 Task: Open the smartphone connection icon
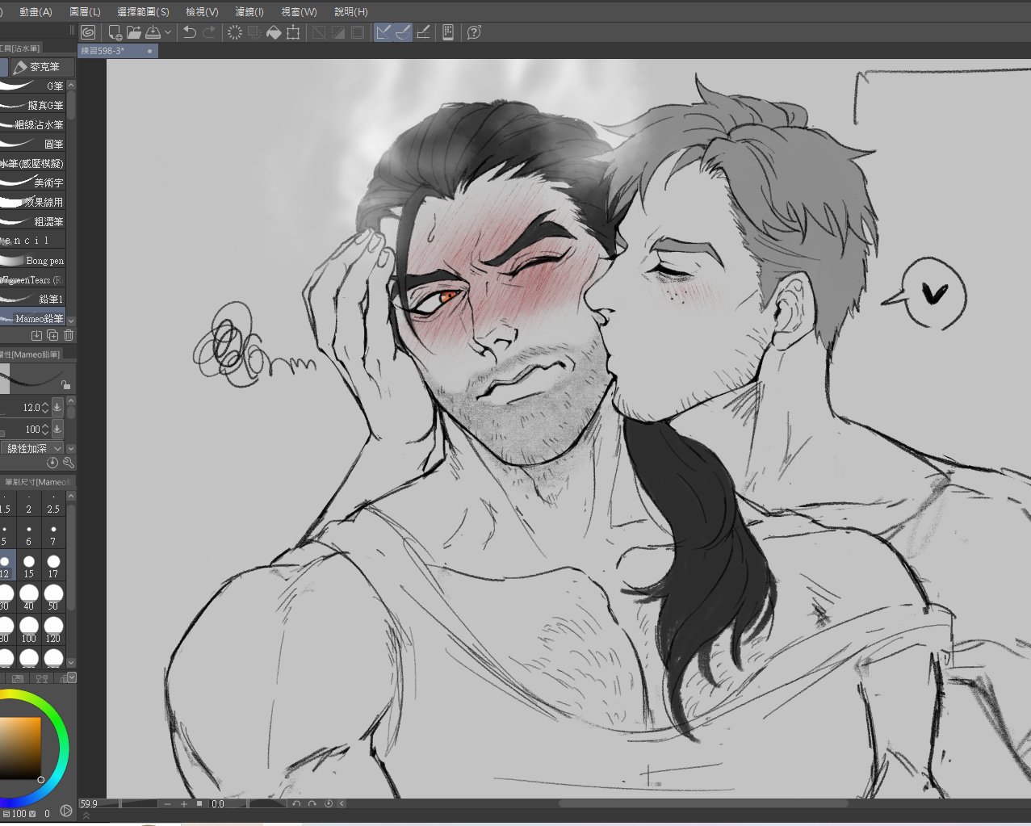[x=448, y=32]
